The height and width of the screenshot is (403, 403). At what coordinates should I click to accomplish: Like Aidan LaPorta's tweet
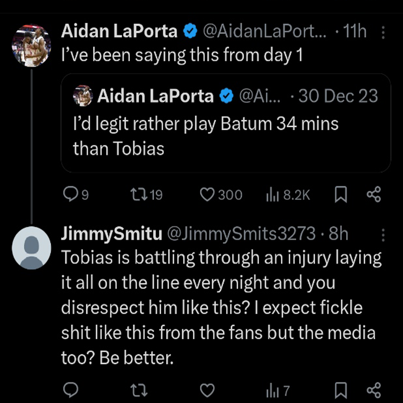pyautogui.click(x=207, y=195)
